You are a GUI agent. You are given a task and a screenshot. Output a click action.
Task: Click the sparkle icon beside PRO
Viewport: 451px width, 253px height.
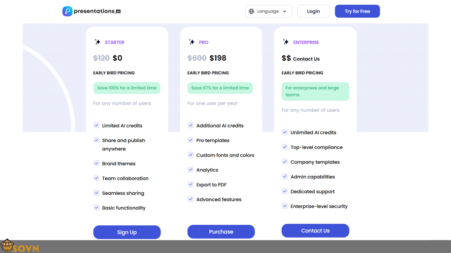pos(191,42)
